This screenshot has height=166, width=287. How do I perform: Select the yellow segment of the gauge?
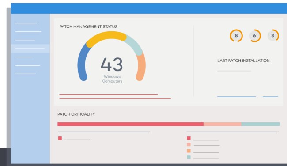tap(106, 38)
